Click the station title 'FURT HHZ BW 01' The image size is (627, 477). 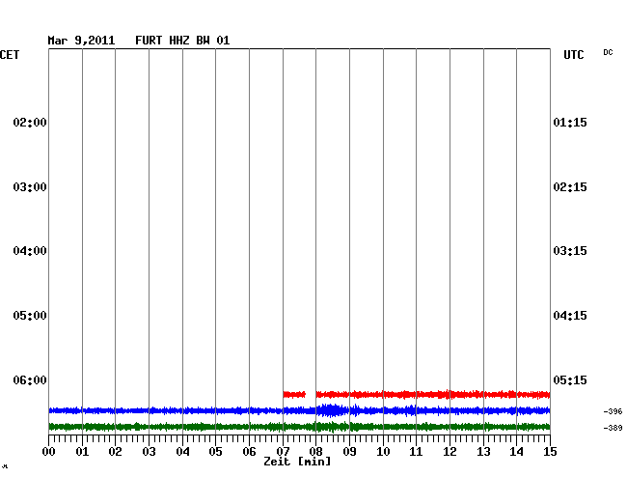click(182, 41)
